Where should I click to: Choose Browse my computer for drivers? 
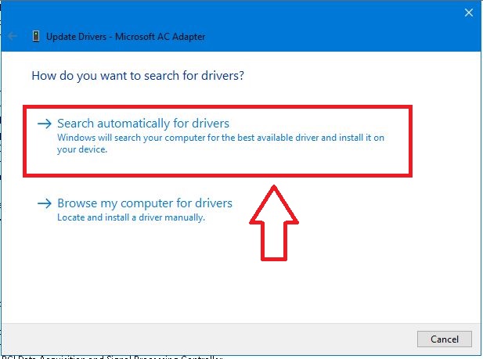click(x=145, y=203)
